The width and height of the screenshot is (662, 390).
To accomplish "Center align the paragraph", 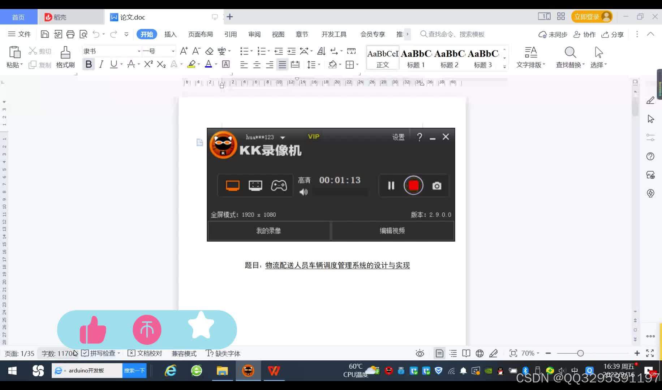I will pos(257,65).
